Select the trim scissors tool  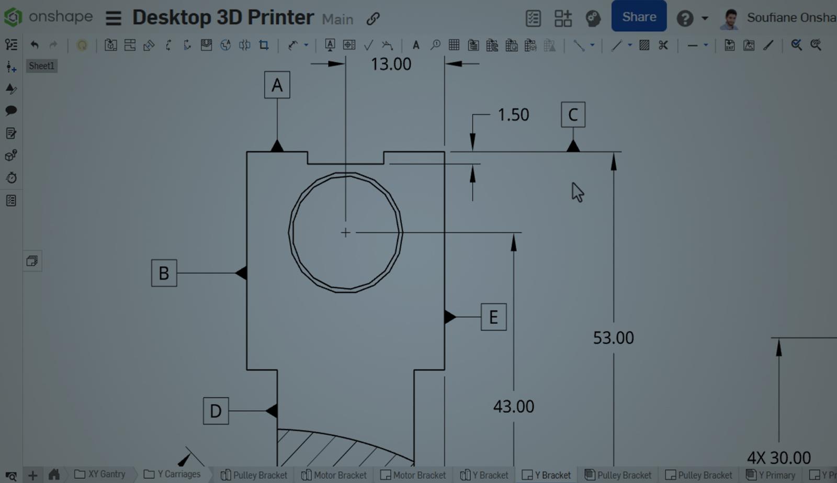663,46
